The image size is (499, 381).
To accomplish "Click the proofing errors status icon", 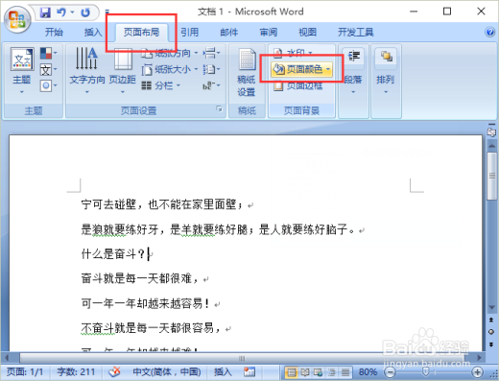I will pos(114,372).
